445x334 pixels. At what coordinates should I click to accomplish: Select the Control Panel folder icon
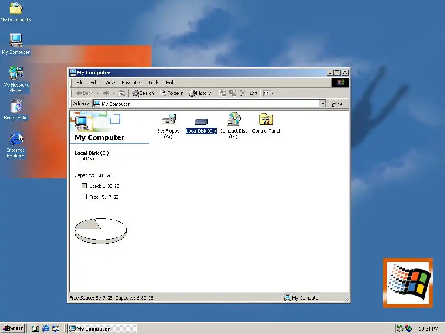(266, 119)
